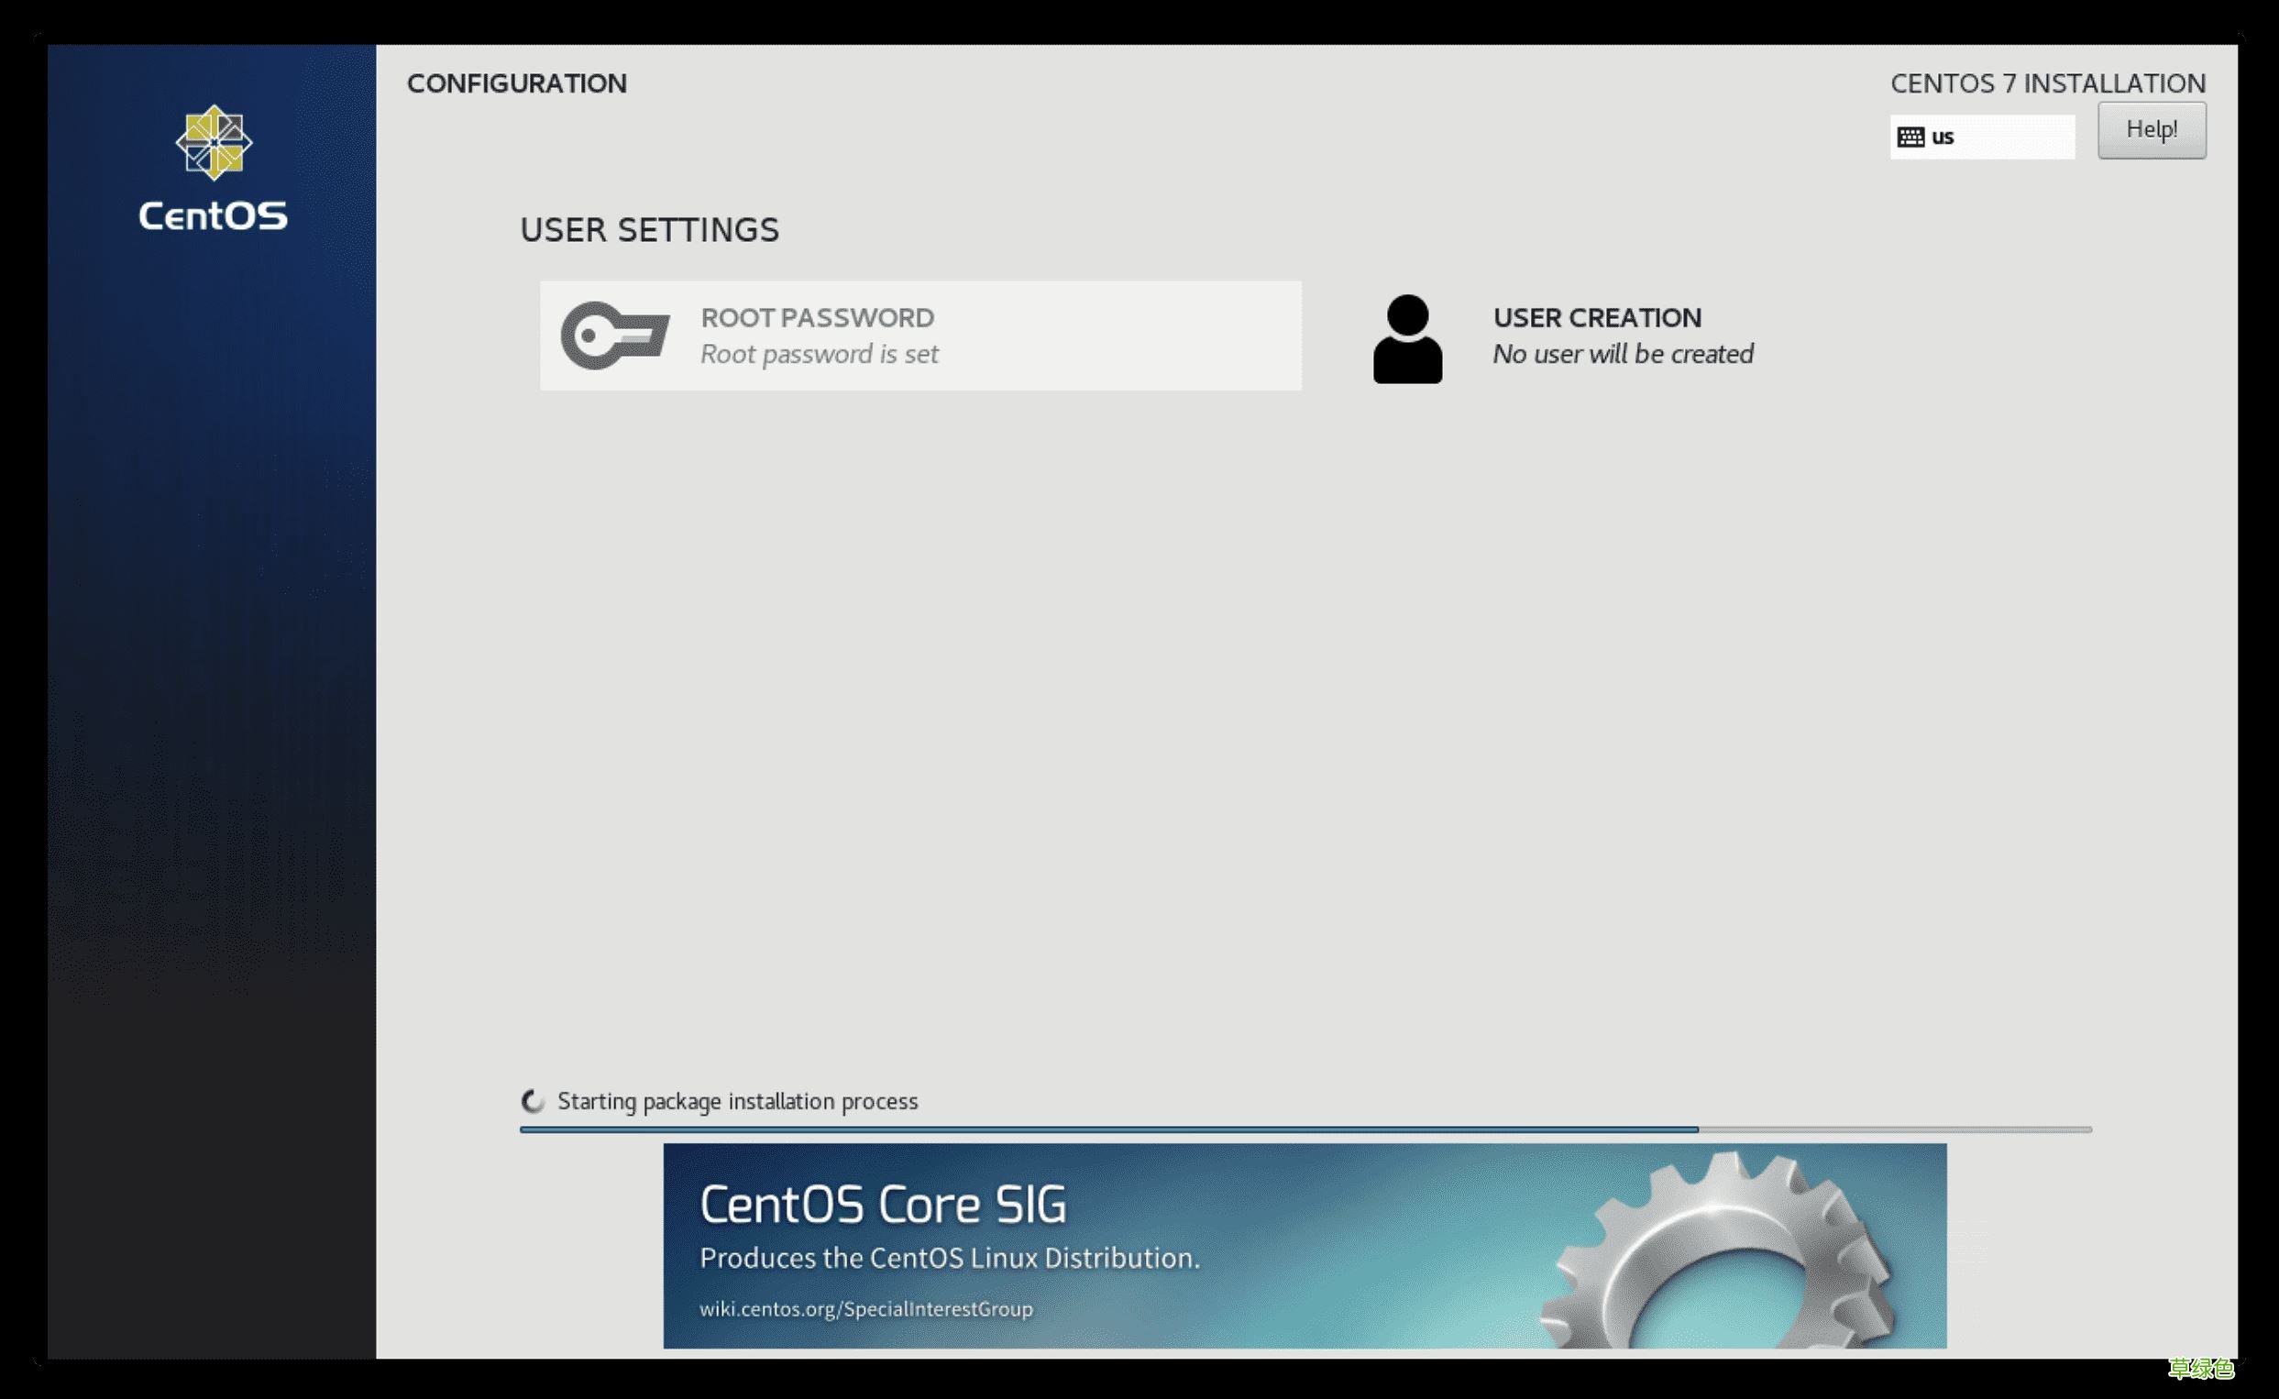Click the CentOS wordmark text in the sidebar
The image size is (2279, 1399).
tap(213, 215)
